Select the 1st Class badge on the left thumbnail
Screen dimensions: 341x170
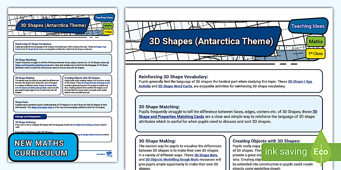click(108, 32)
